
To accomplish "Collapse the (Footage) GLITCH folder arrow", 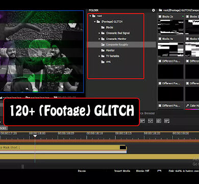I will (x=95, y=21).
